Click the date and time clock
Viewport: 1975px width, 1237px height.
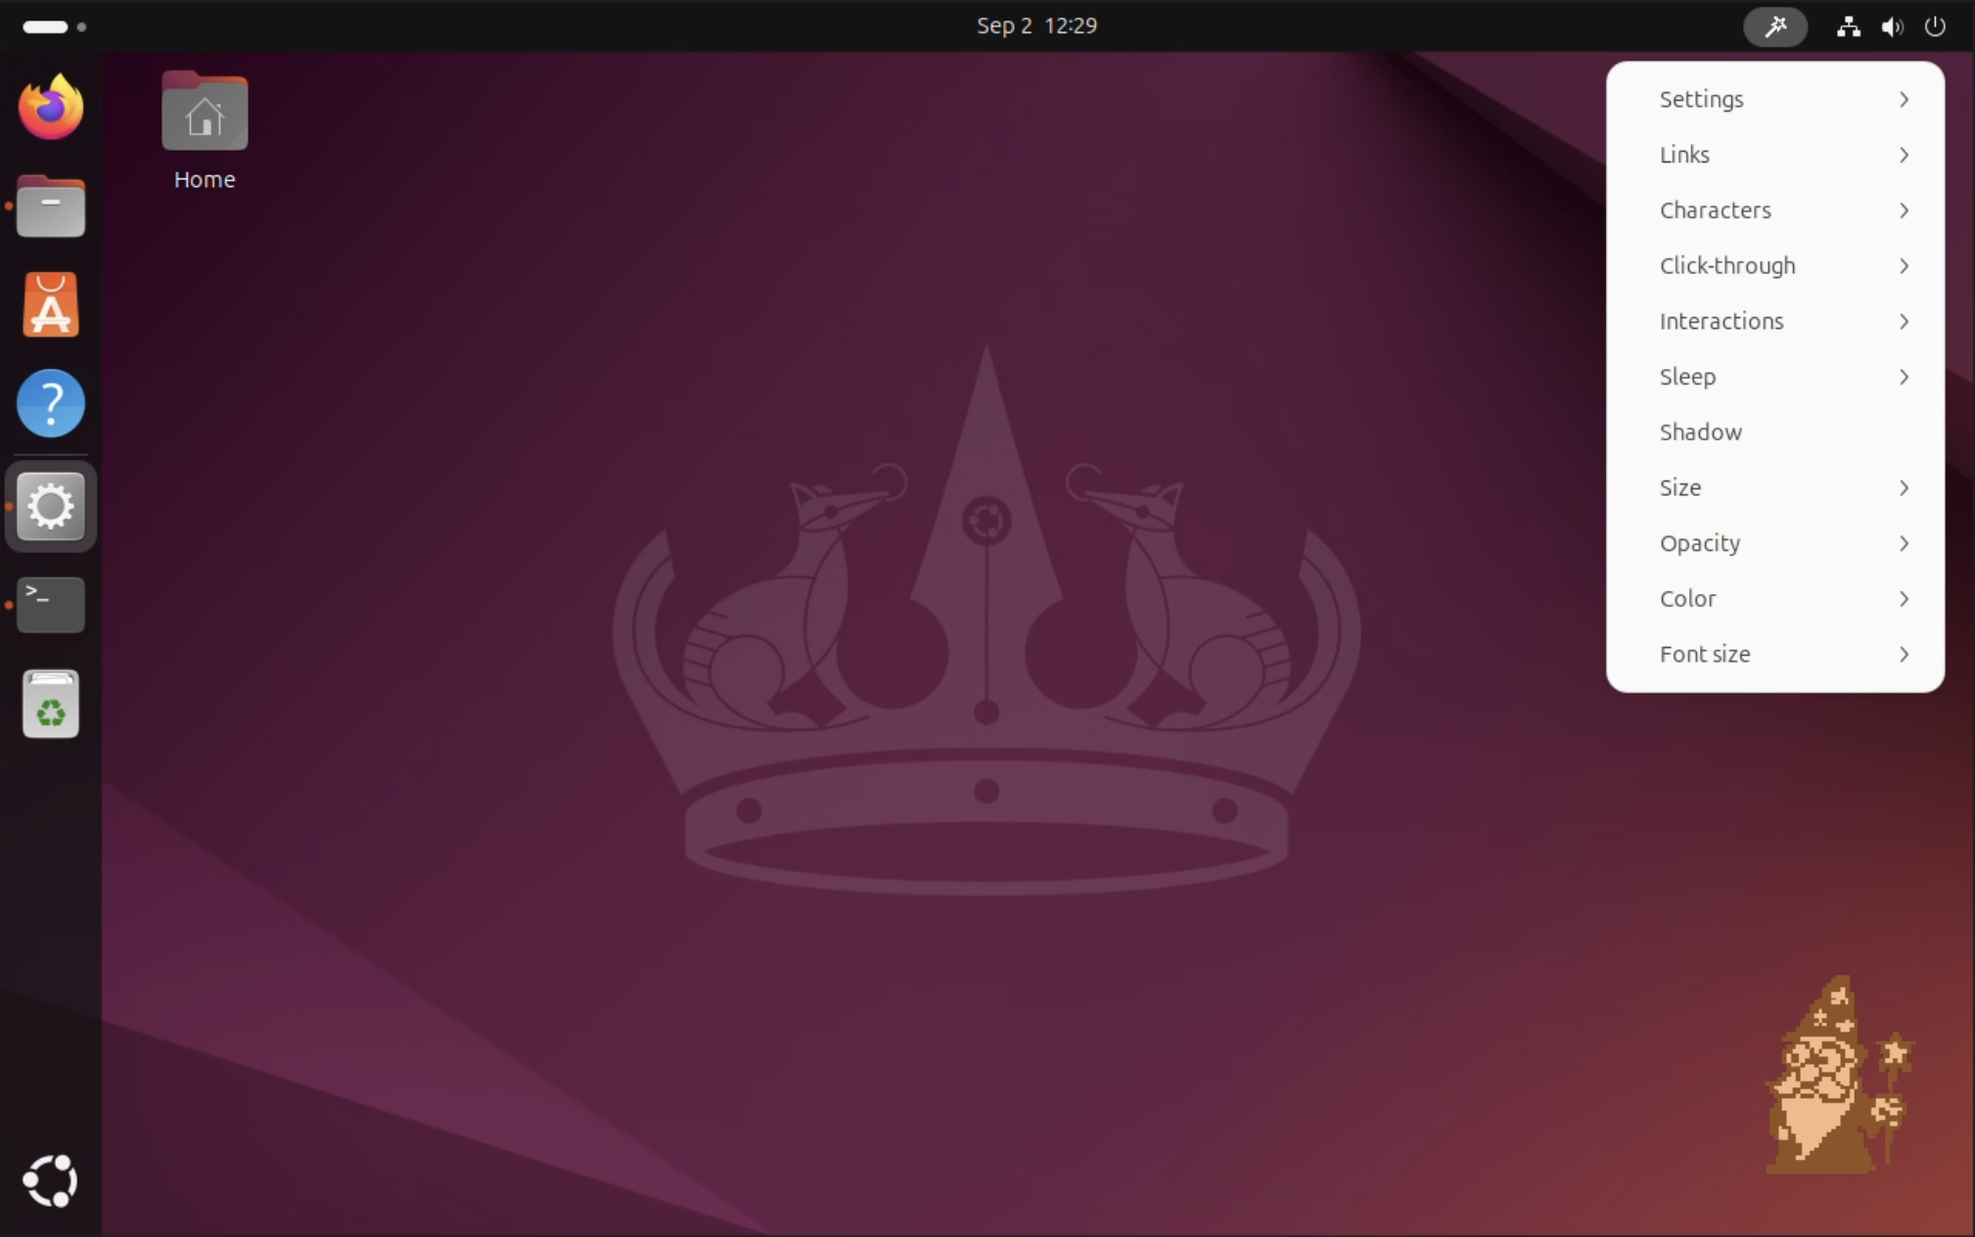coord(1035,25)
